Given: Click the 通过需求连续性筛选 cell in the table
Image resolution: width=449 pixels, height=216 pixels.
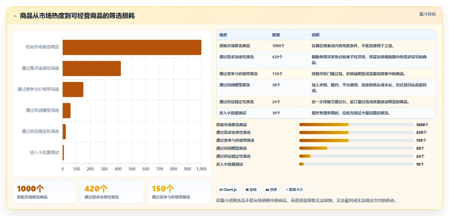Looking at the screenshot, I should click(237, 57).
